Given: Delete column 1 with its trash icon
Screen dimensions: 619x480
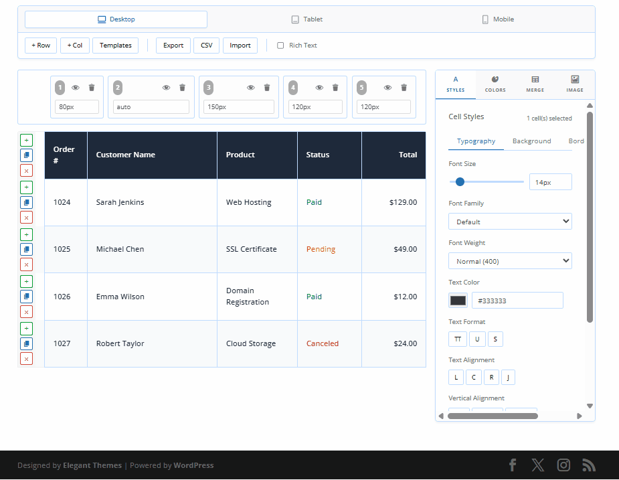Looking at the screenshot, I should [x=92, y=88].
